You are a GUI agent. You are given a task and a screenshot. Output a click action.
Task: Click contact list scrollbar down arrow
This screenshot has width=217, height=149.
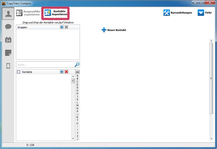click(73, 138)
